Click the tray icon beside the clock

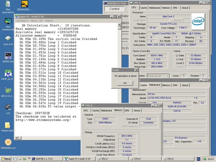pos(205,159)
